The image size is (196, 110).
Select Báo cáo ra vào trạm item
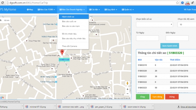coord(74,26)
